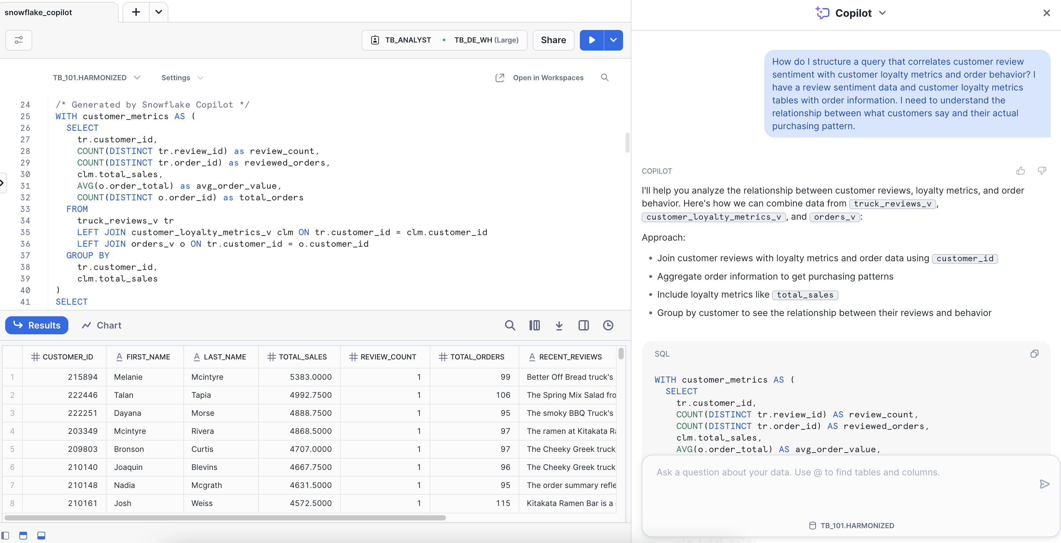Click the user question bubble in Copilot
This screenshot has height=543, width=1061.
(907, 94)
